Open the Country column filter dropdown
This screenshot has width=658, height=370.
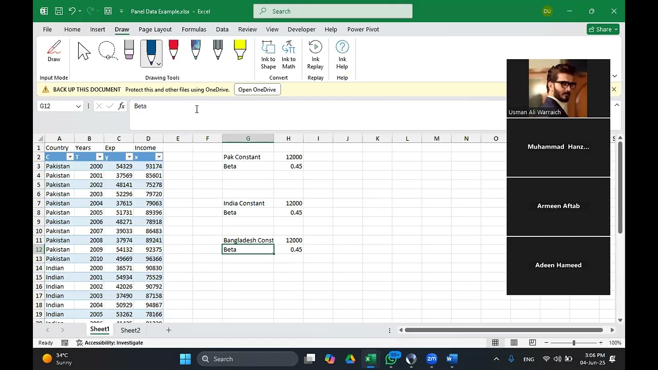70,157
